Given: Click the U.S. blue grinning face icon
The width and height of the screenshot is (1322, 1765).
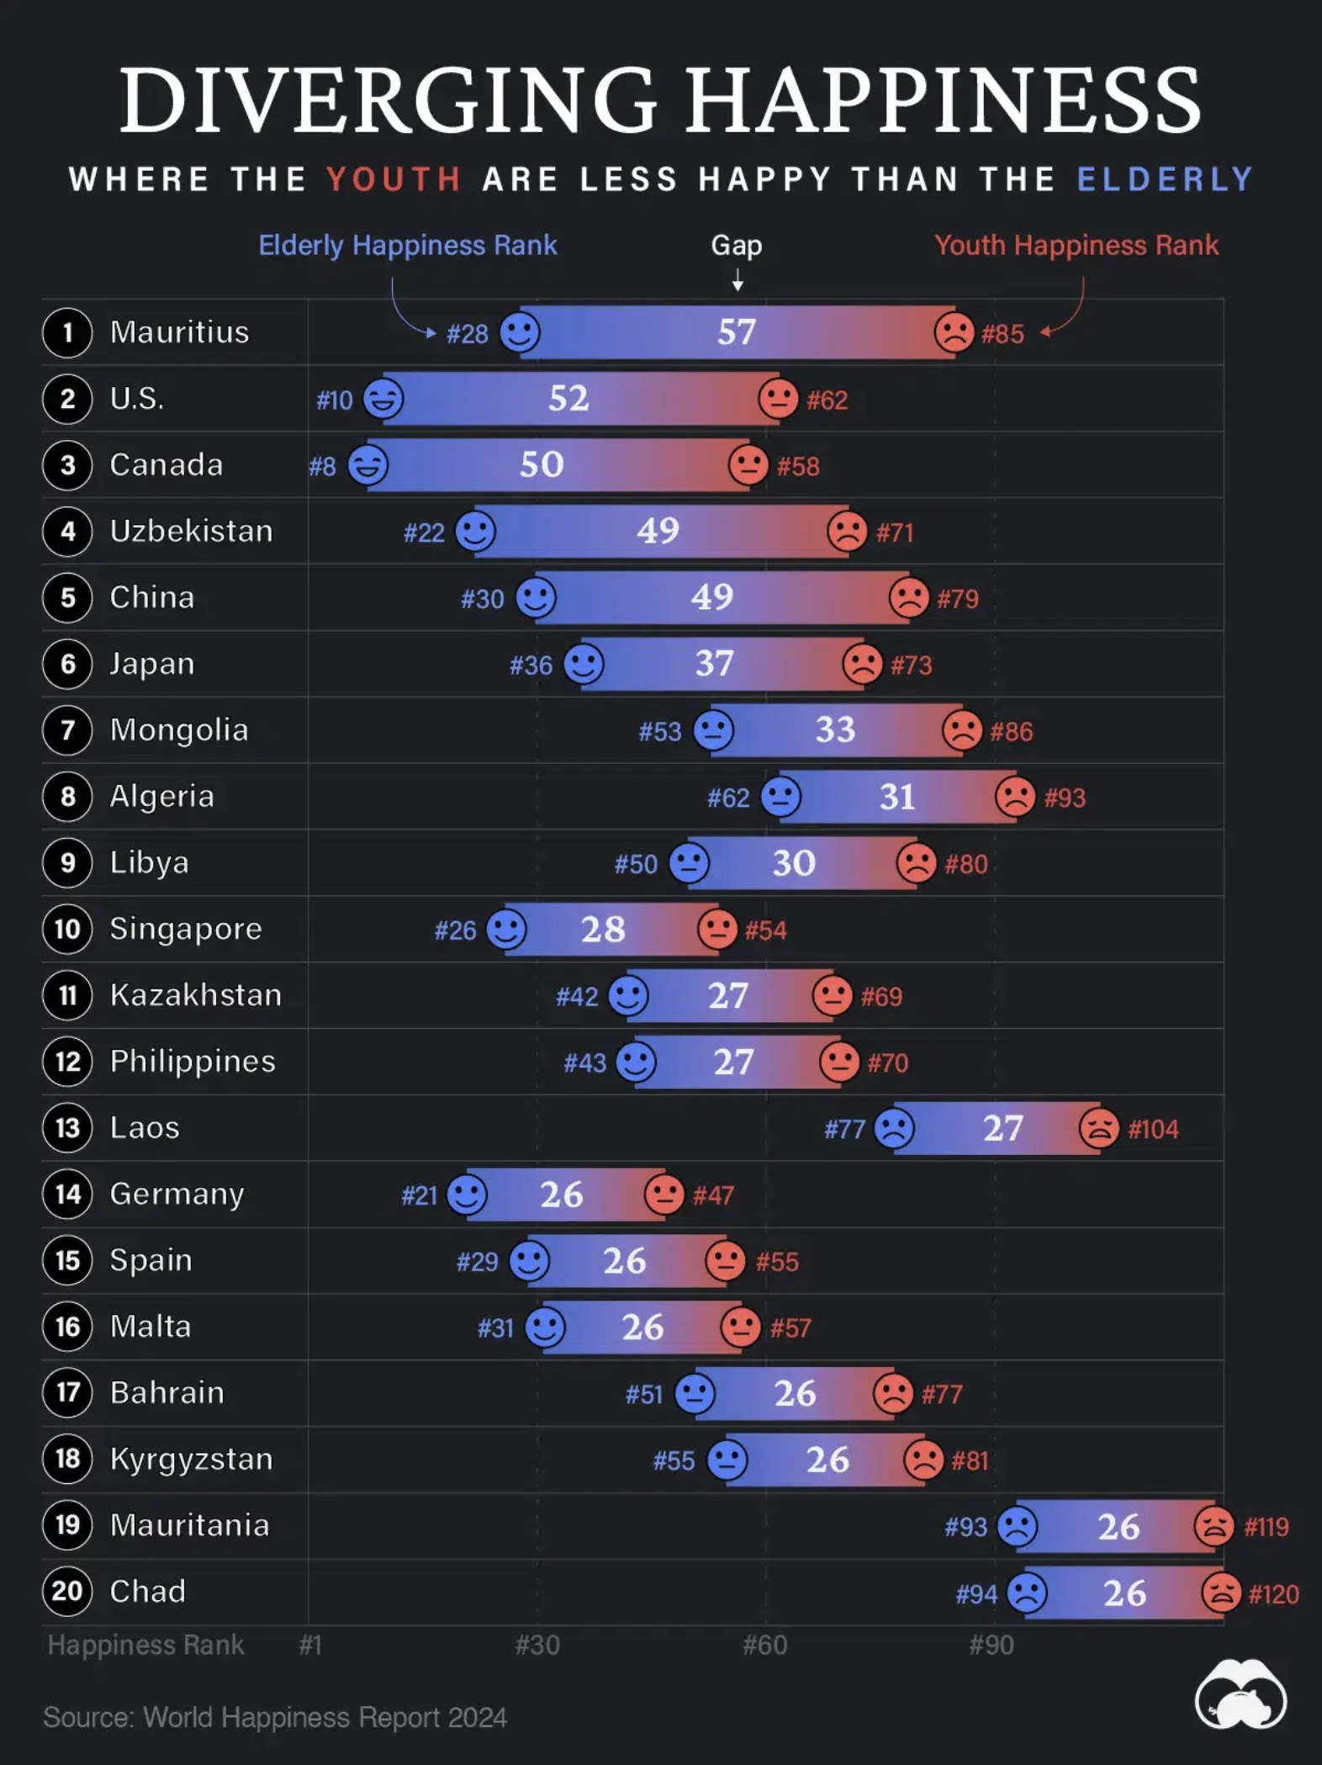Looking at the screenshot, I should (x=383, y=399).
